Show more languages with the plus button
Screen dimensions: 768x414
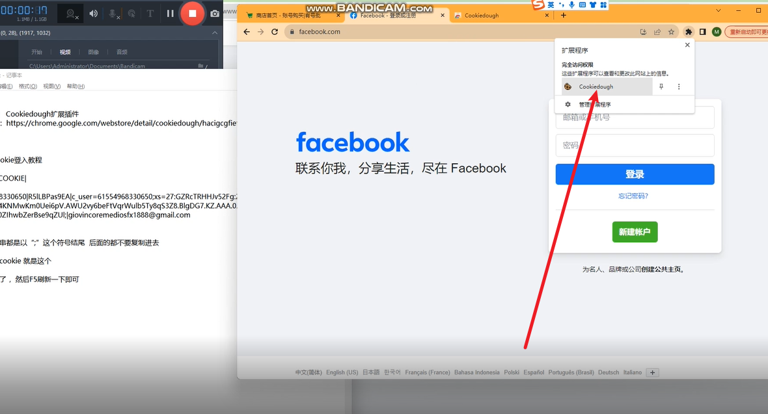[652, 373]
